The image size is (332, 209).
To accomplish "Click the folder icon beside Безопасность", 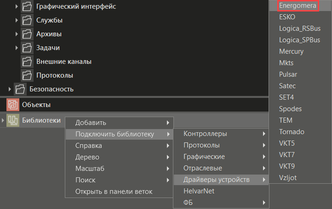I will (x=20, y=89).
